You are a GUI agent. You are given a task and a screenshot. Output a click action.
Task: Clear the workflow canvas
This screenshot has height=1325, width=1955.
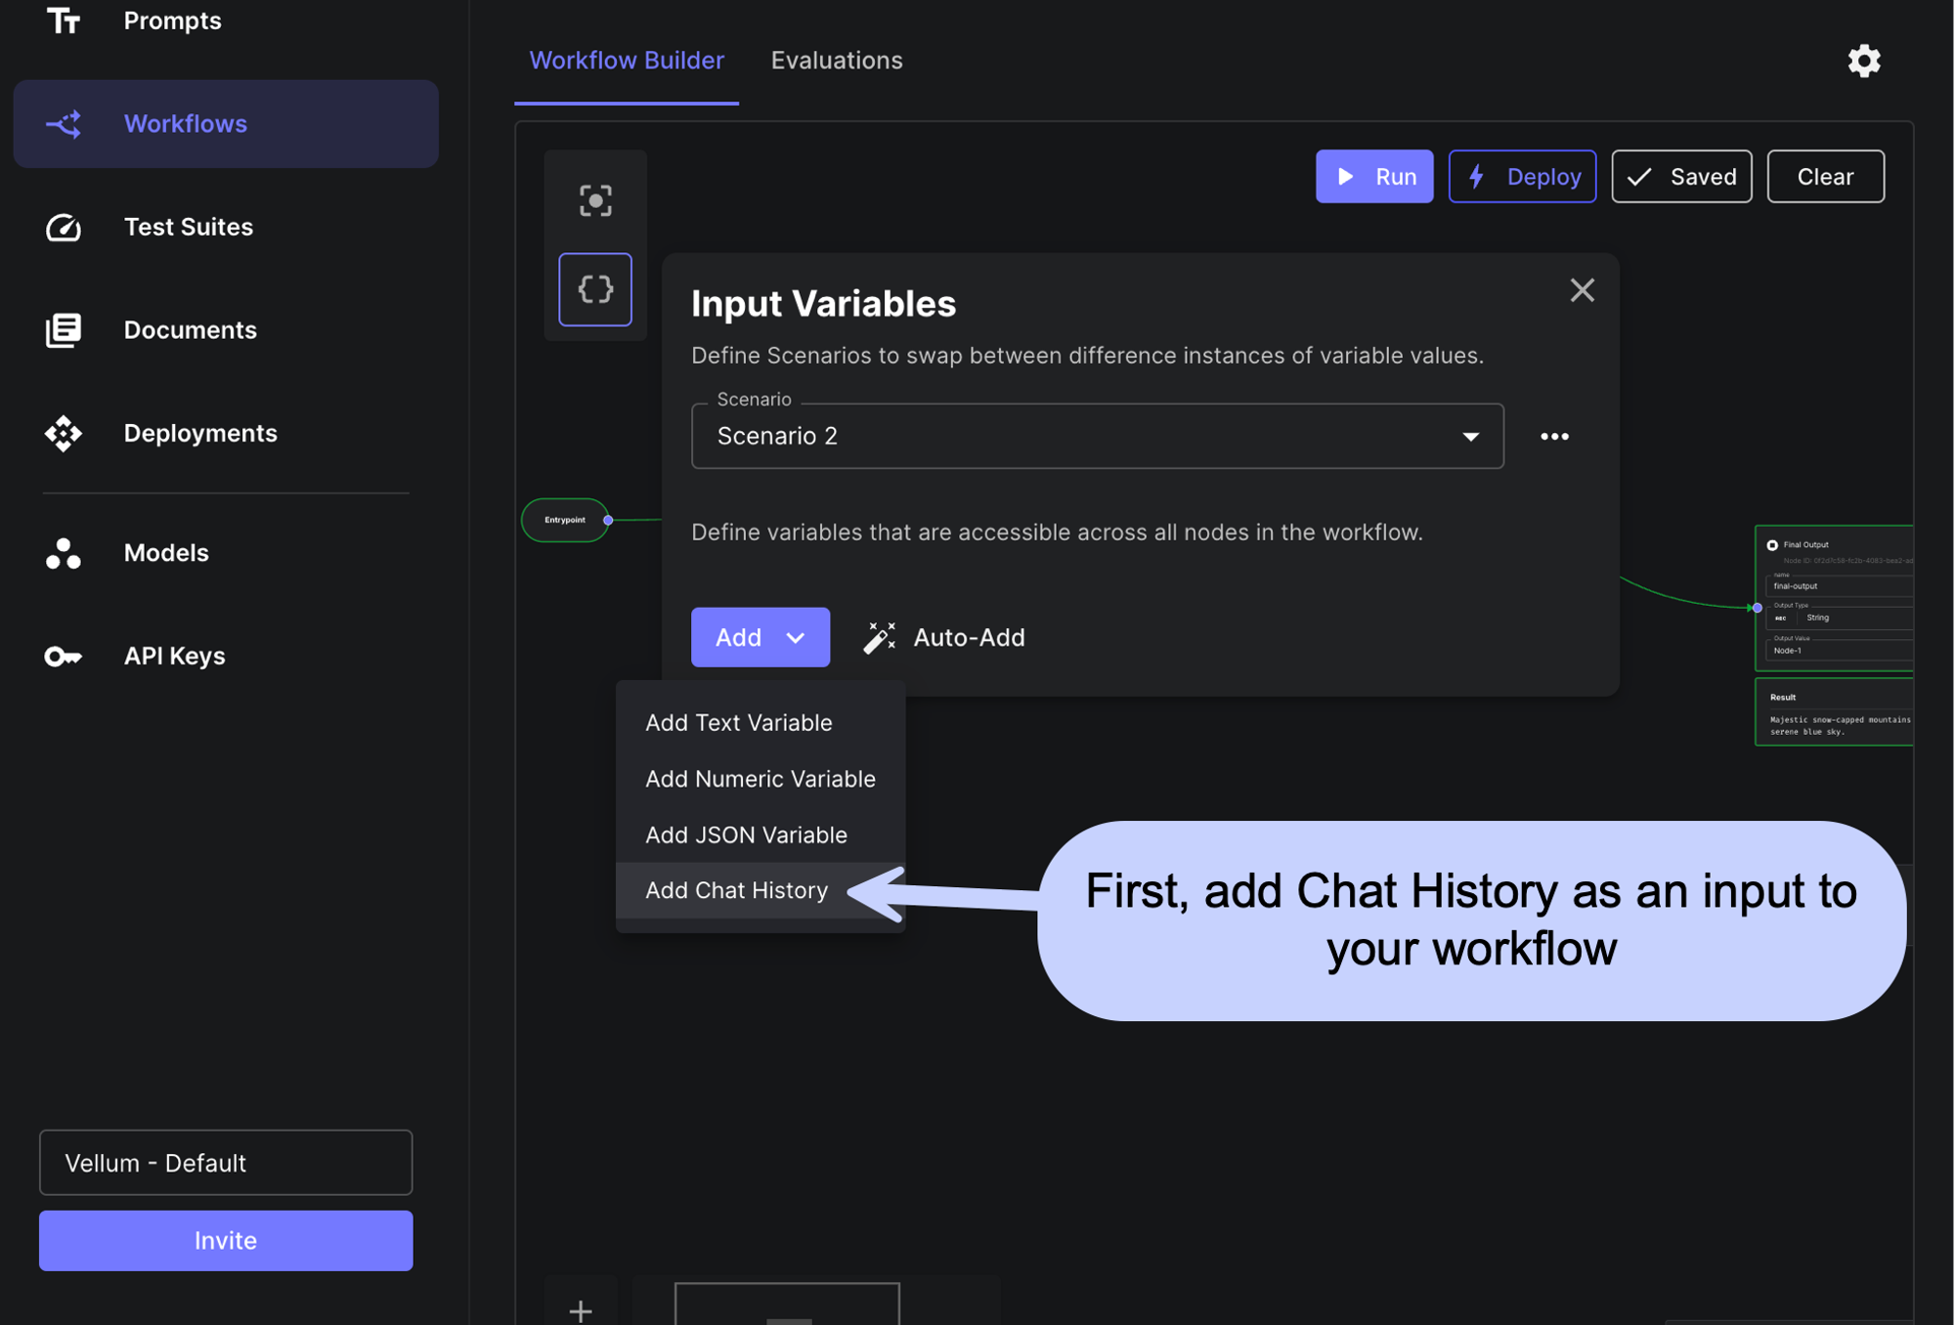1825,177
